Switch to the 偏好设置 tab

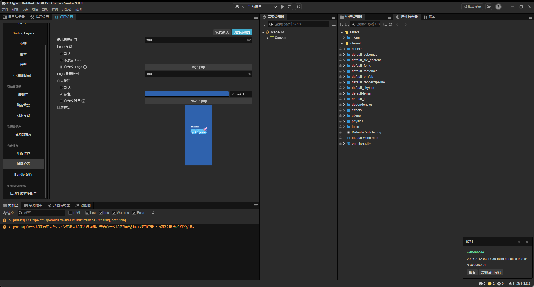point(40,17)
